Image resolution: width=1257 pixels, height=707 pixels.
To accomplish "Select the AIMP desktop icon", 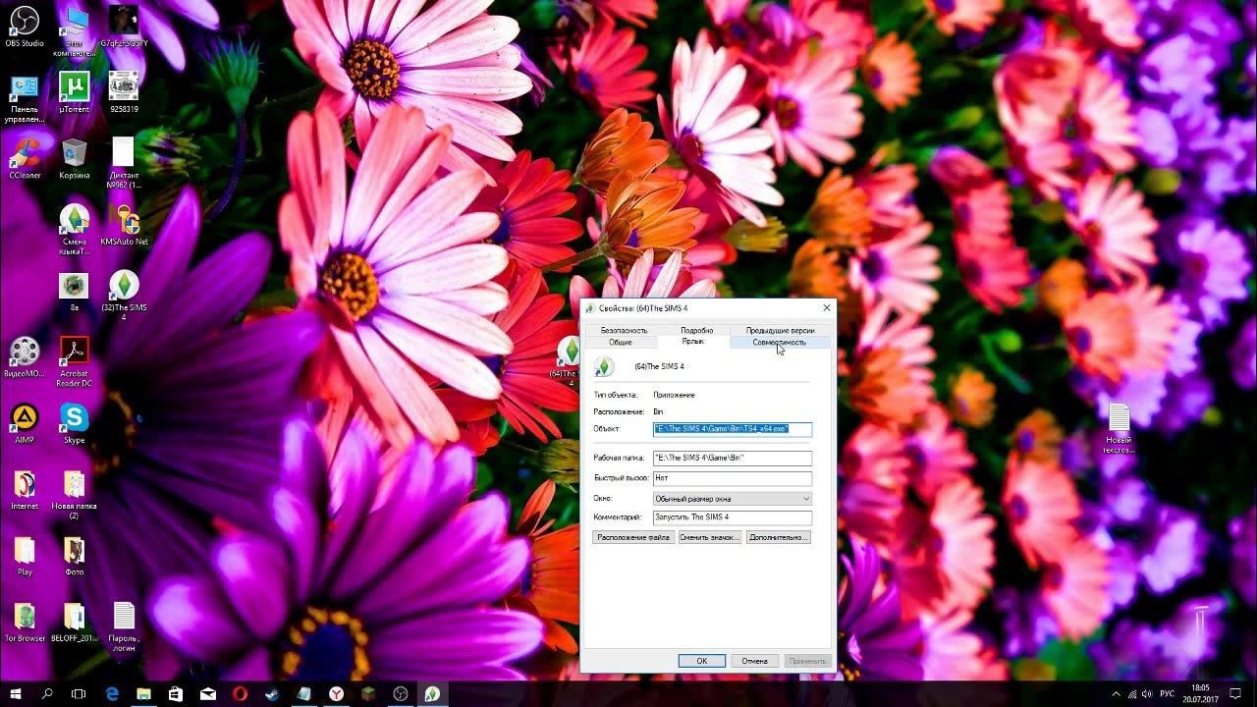I will click(25, 423).
